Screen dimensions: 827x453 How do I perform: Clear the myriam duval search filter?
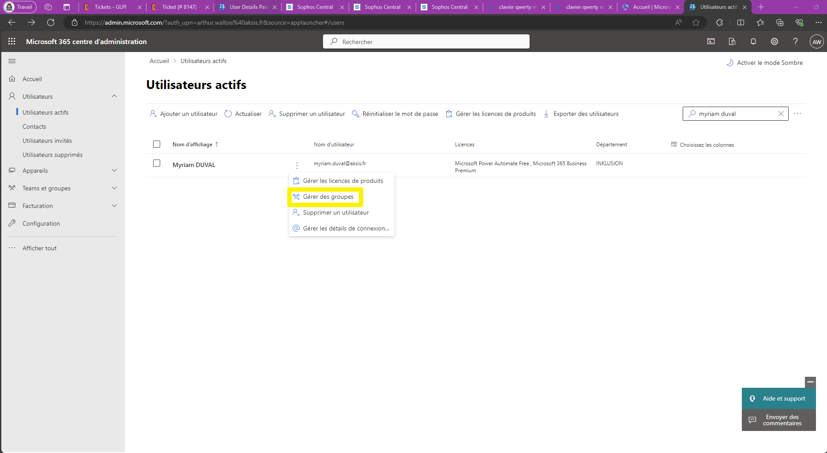coord(781,114)
